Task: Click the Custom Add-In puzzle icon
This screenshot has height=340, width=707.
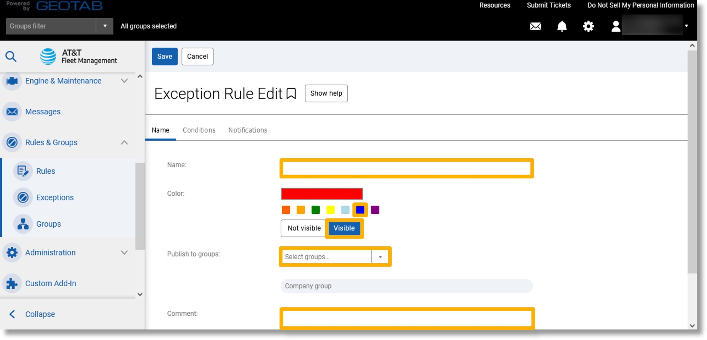Action: coord(12,283)
